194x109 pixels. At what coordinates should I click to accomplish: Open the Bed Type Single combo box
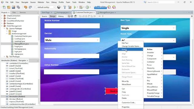coord(148,28)
